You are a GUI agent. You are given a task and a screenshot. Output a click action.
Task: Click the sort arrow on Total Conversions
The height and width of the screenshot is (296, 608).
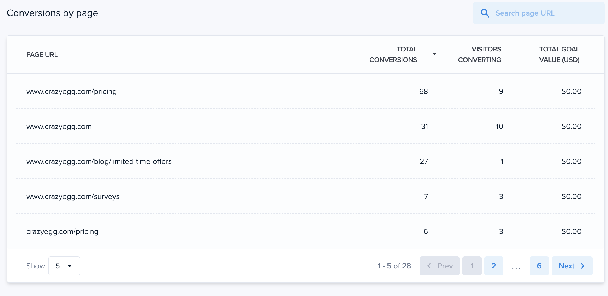point(435,54)
